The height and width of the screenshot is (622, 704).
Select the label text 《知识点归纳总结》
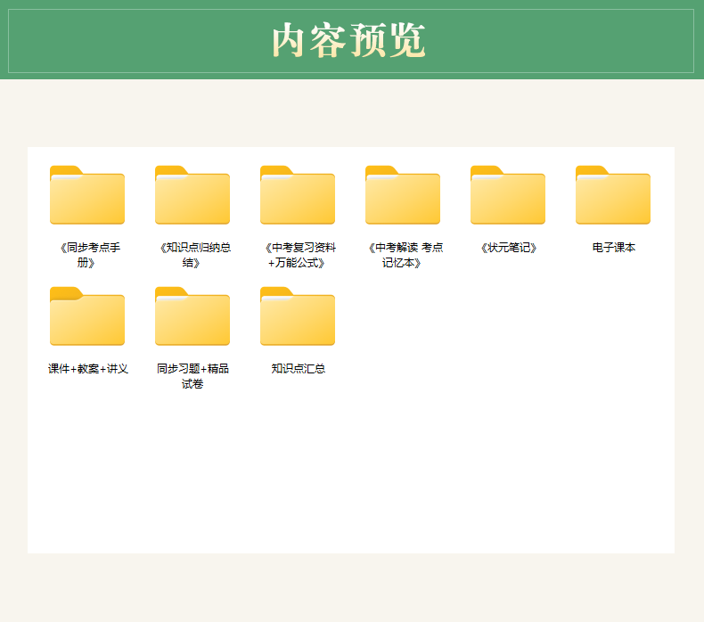tap(194, 255)
